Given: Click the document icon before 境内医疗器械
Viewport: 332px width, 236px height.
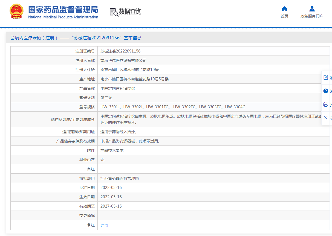Looking at the screenshot, I should pos(13,38).
